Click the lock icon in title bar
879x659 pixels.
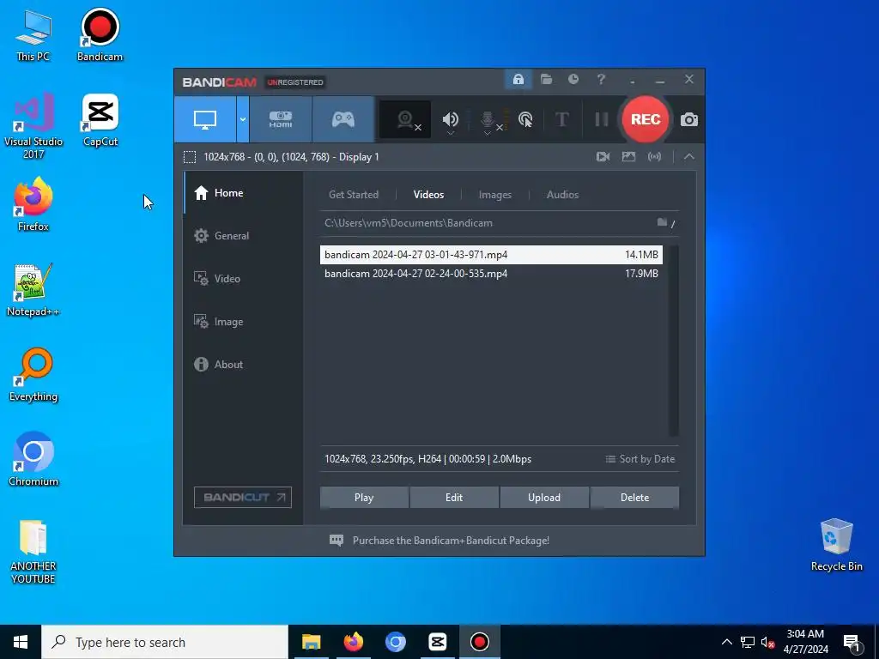coord(518,80)
